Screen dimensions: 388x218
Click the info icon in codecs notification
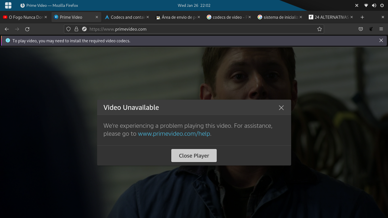pos(8,41)
